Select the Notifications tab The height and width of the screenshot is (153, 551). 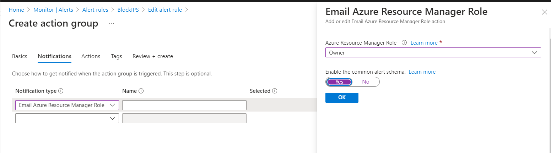click(54, 56)
